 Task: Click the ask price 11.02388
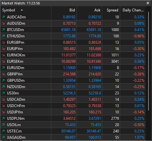pyautogui.click(x=94, y=55)
